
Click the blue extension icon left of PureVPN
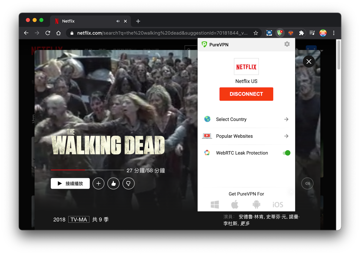pyautogui.click(x=269, y=33)
